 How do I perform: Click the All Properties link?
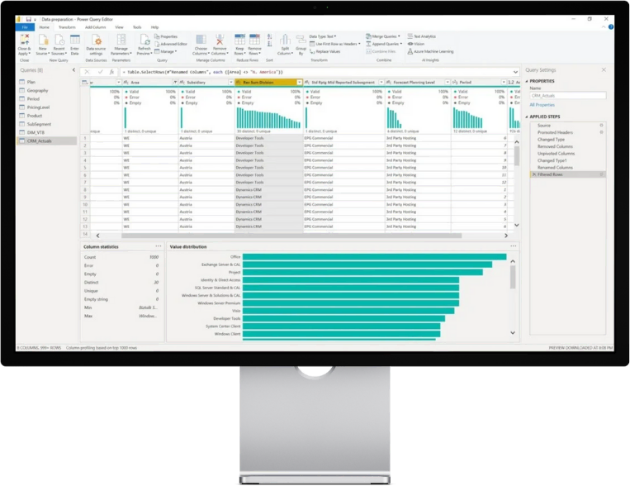pos(542,105)
